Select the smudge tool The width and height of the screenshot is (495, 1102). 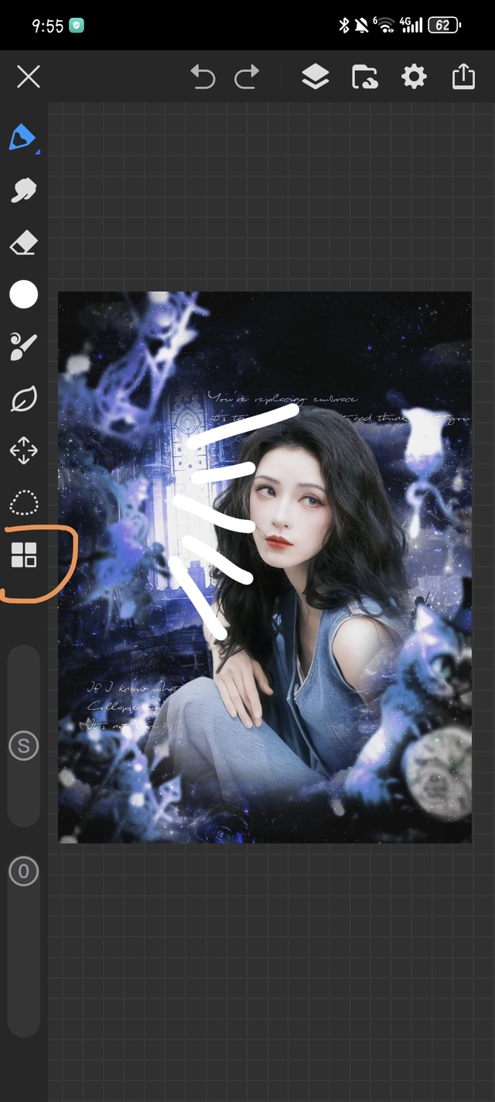(x=23, y=190)
